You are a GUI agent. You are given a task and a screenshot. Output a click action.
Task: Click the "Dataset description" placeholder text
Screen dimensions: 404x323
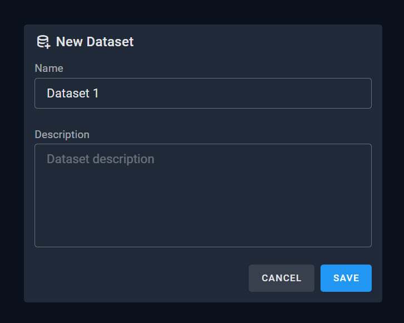pos(100,159)
